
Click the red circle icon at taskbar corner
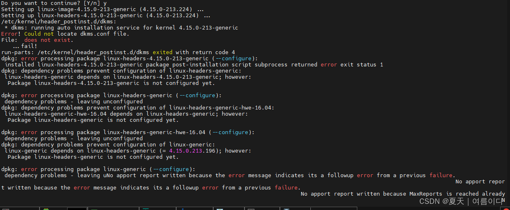coord(506,209)
